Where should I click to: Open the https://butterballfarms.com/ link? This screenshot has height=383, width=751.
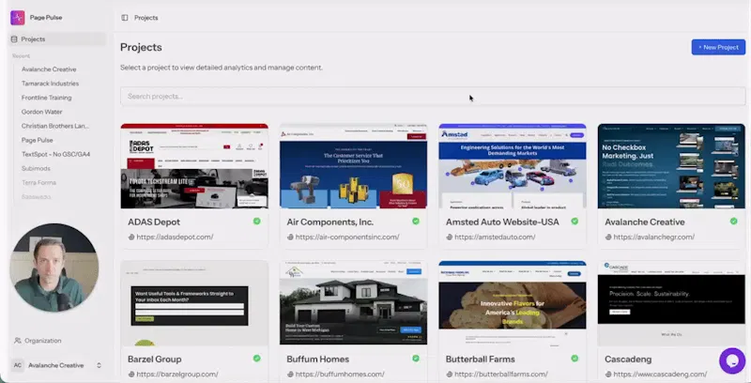[501, 375]
